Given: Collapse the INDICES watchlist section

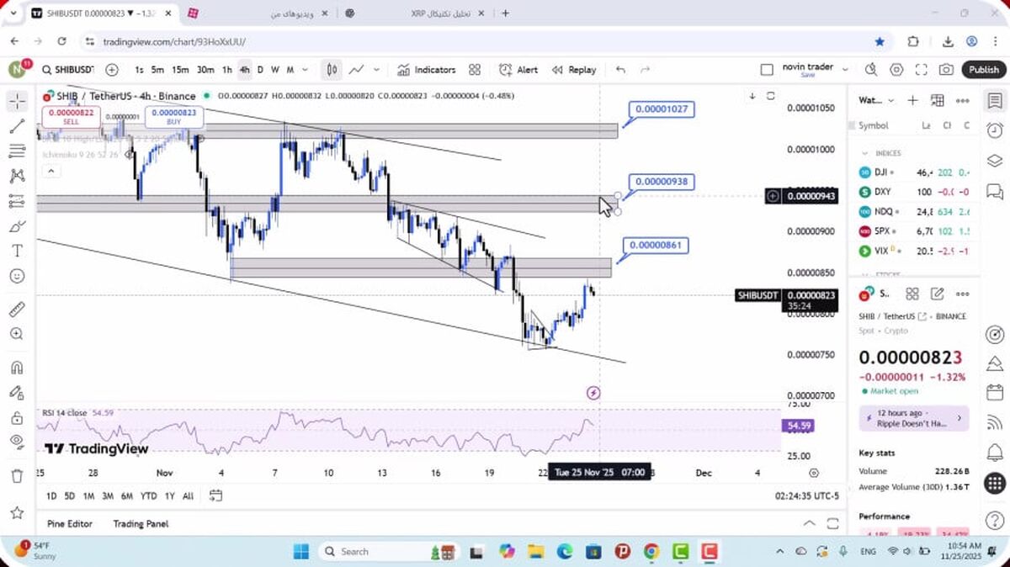Looking at the screenshot, I should [x=864, y=153].
